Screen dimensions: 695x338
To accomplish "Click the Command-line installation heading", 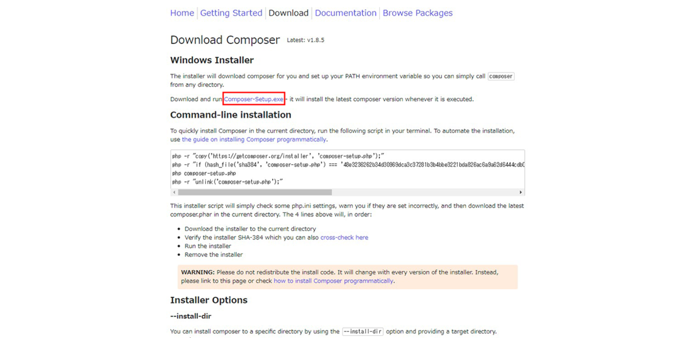I will click(231, 115).
